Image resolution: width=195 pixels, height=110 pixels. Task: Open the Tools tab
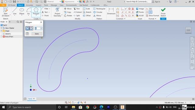pyautogui.click(x=46, y=5)
